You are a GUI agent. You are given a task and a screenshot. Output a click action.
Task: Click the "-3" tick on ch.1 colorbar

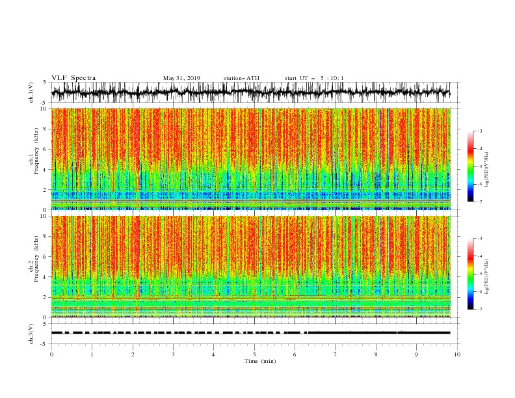[x=479, y=131]
